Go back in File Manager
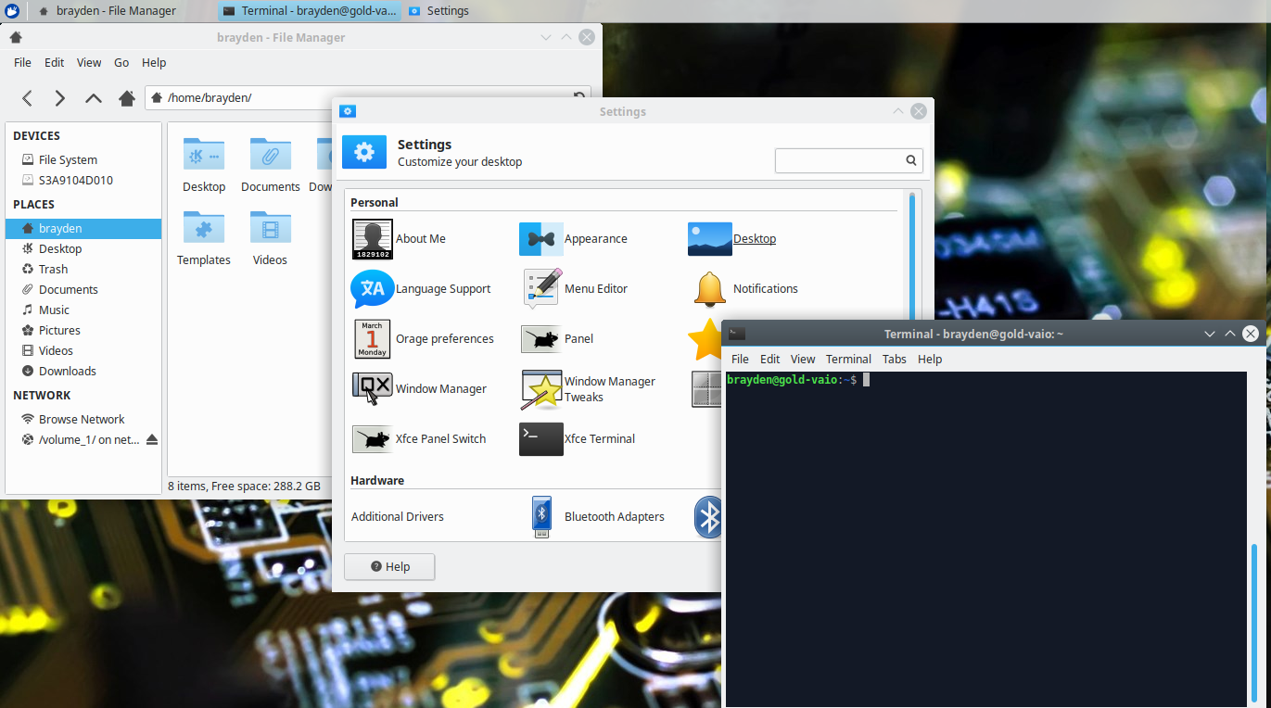The width and height of the screenshot is (1271, 708). tap(28, 97)
